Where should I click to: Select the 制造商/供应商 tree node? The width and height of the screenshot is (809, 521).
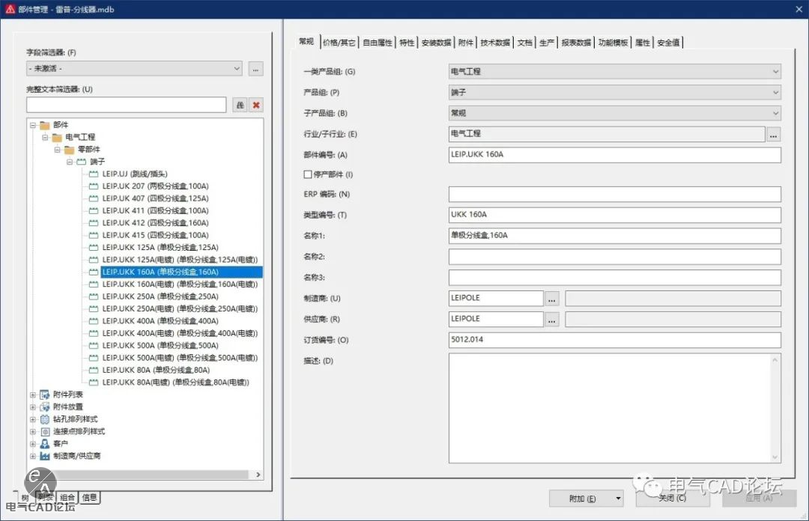[x=76, y=455]
